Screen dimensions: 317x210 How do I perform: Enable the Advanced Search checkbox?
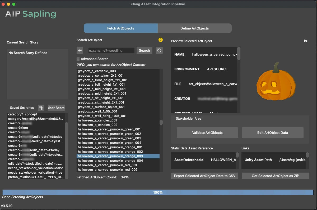tap(78, 59)
